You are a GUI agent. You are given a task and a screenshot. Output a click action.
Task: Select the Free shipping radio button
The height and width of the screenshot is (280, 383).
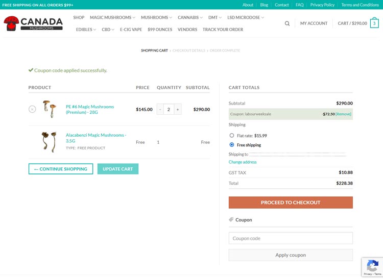(232, 145)
